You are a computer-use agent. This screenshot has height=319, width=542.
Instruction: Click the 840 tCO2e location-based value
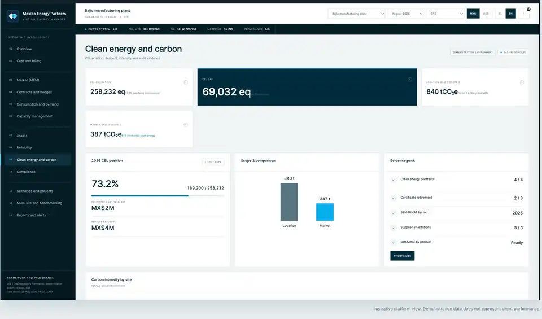442,91
